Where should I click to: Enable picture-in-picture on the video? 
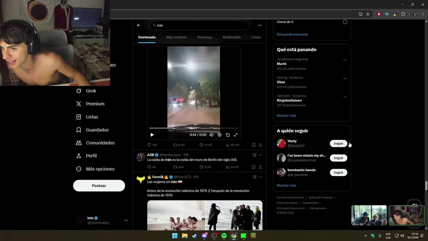coord(228,135)
